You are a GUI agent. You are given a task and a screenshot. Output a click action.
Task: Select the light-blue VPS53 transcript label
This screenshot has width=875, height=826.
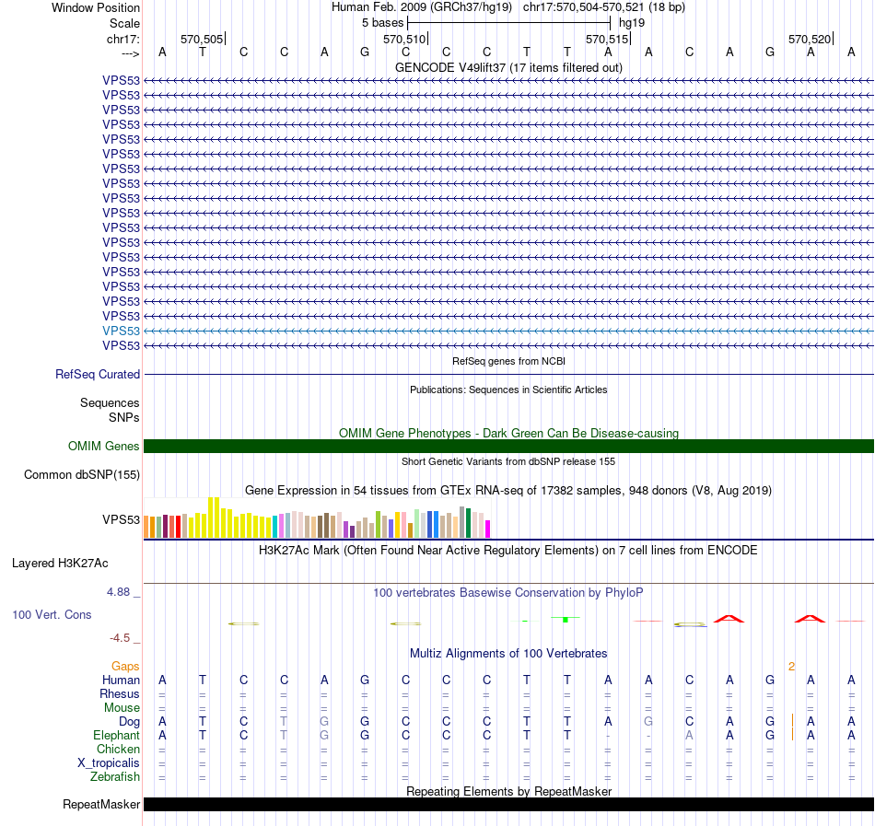[121, 331]
